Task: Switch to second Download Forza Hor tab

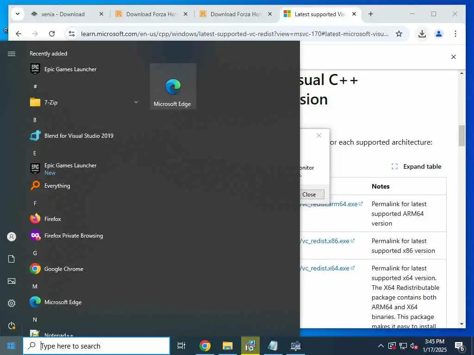Action: 236,14
